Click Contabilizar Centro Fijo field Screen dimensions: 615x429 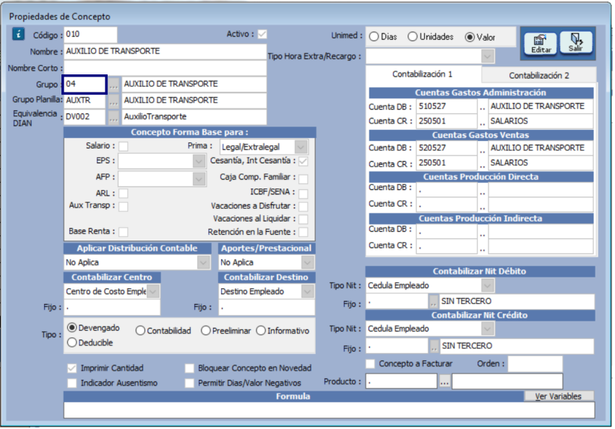[112, 308]
